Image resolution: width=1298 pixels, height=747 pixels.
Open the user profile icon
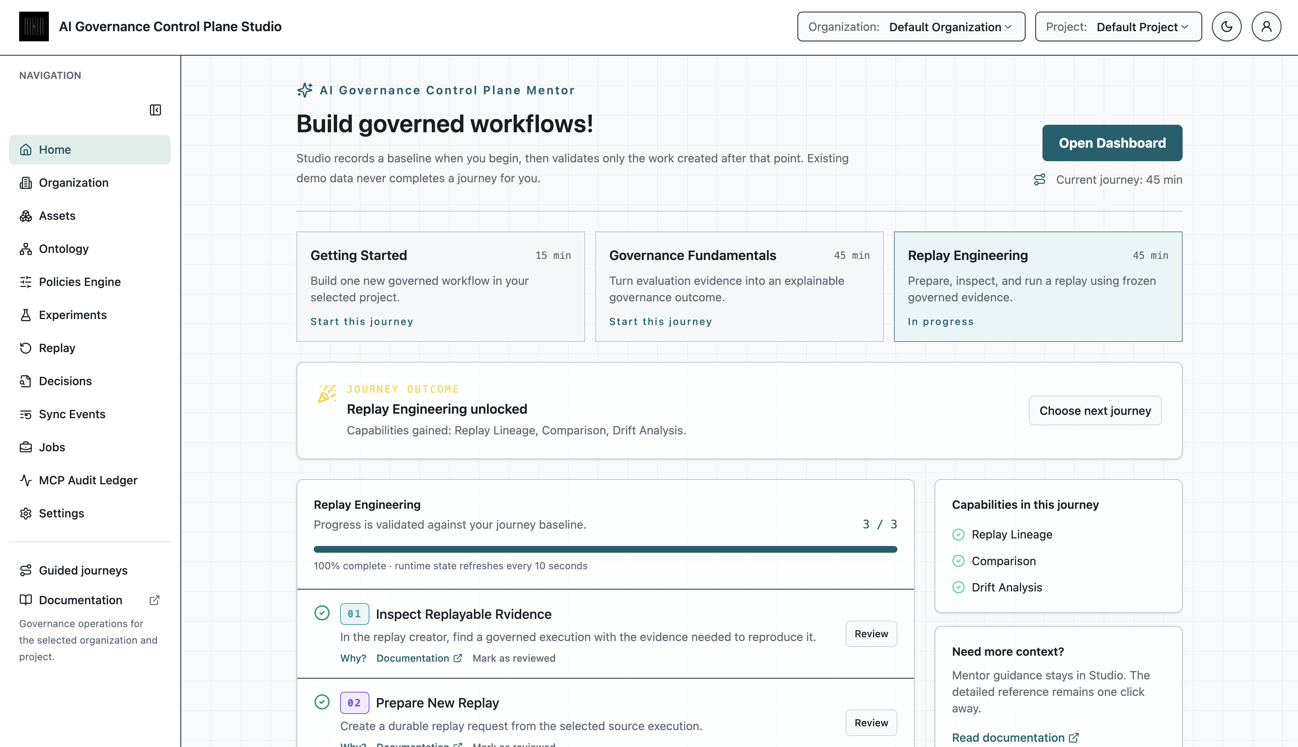tap(1266, 27)
